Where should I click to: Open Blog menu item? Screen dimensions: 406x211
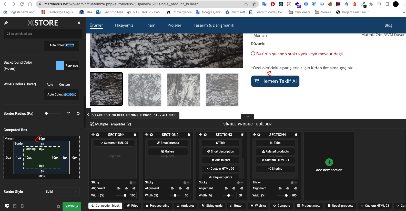click(x=388, y=25)
